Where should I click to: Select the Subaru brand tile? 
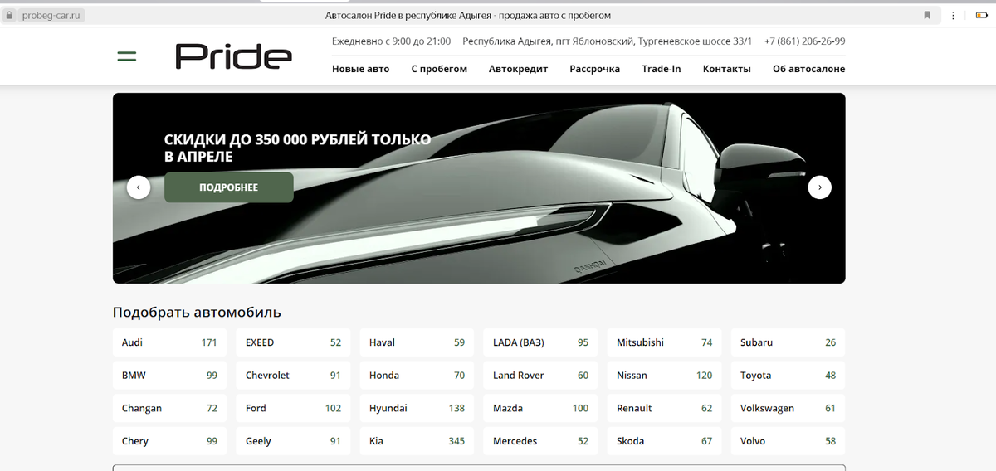788,342
